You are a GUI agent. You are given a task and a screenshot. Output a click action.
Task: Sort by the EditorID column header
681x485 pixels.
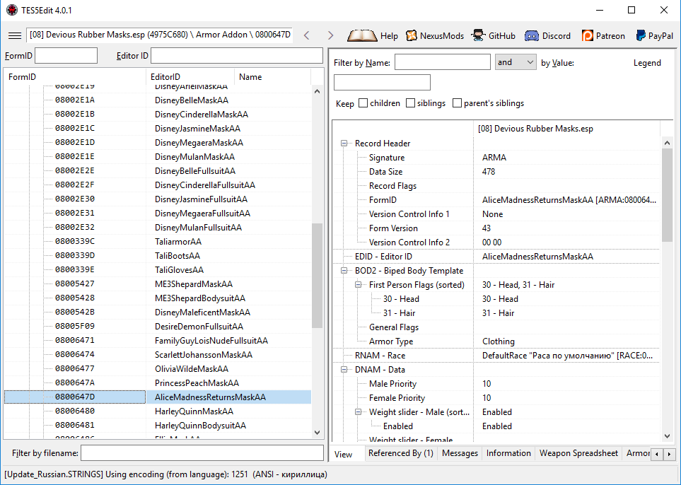pos(190,77)
